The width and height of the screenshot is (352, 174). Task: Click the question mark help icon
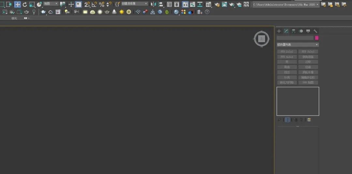click(207, 12)
